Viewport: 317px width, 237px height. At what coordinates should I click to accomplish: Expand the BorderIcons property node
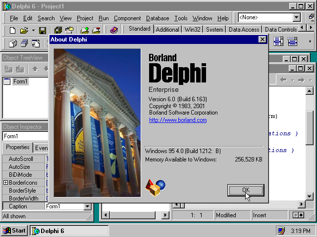[x=5, y=183]
